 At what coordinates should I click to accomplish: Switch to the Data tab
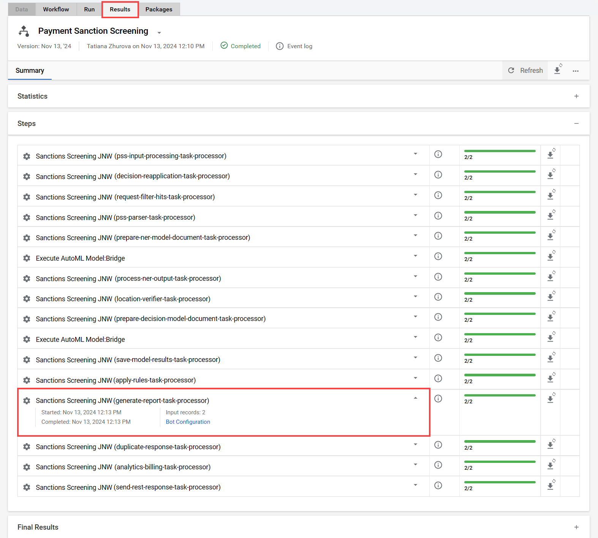pyautogui.click(x=22, y=9)
